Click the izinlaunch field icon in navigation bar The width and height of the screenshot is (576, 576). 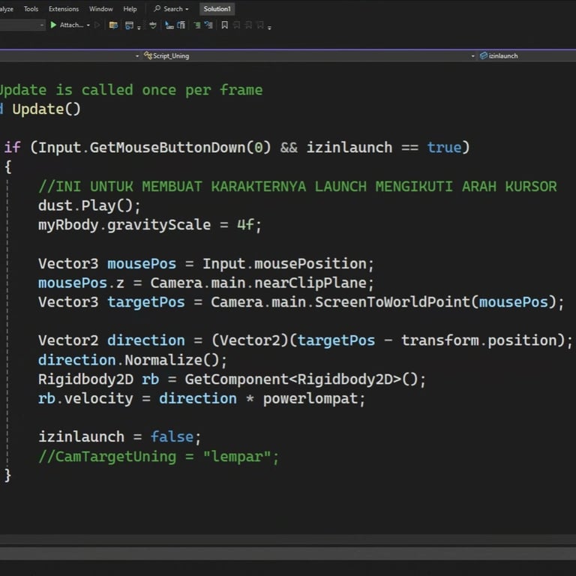484,55
